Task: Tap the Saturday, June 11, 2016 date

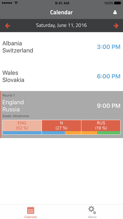Action: (61, 25)
